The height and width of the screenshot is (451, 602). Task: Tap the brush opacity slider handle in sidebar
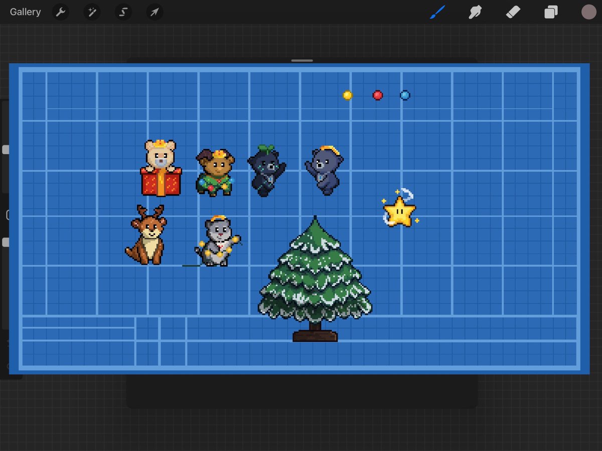tap(6, 242)
